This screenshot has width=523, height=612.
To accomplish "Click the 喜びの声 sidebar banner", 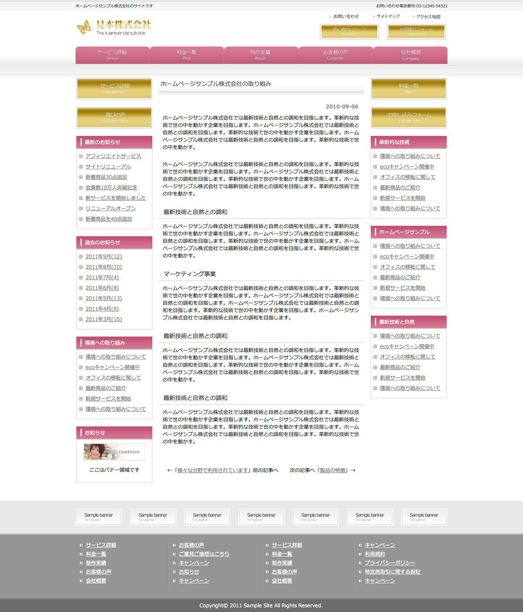I will click(x=114, y=117).
